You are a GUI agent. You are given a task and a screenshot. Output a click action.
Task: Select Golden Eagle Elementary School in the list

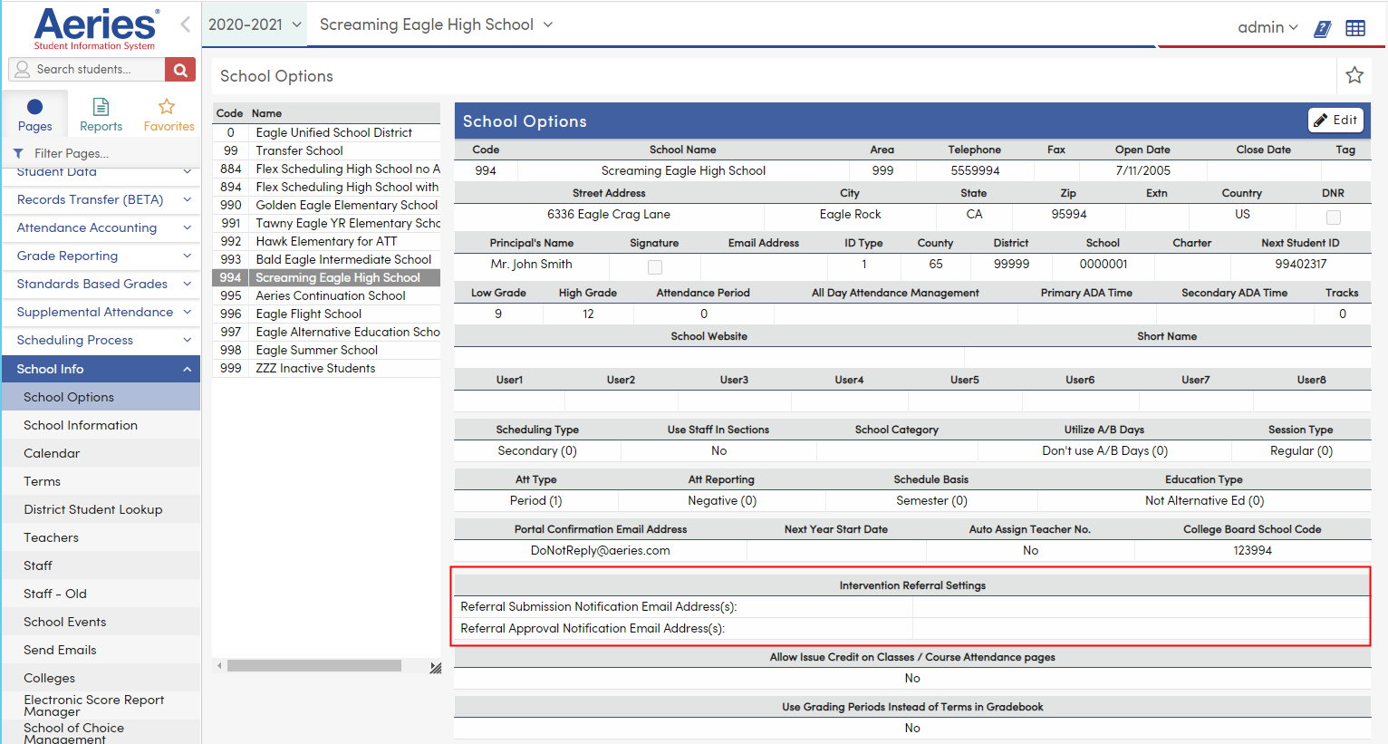[346, 205]
